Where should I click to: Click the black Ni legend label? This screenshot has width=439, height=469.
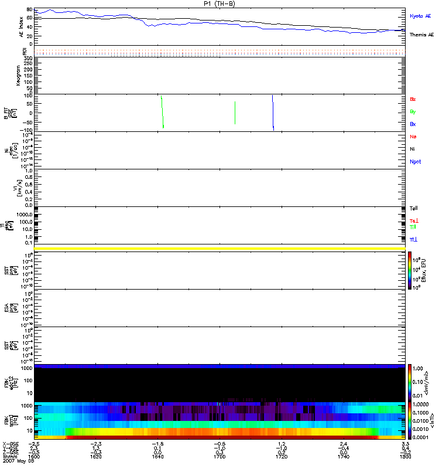(x=412, y=149)
